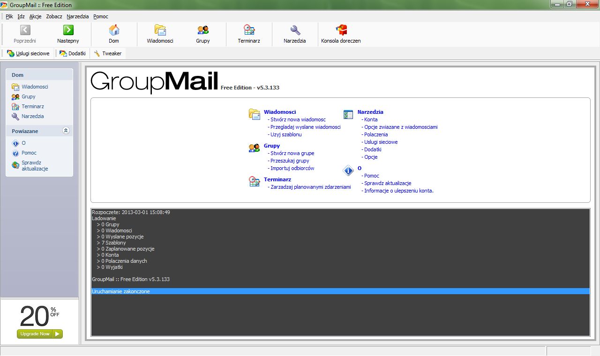Collapse the Powiazane sidebar section
This screenshot has height=356, width=600.
coord(66,131)
